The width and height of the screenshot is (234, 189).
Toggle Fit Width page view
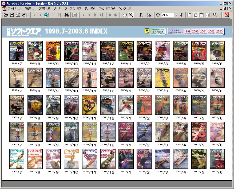coord(202,15)
